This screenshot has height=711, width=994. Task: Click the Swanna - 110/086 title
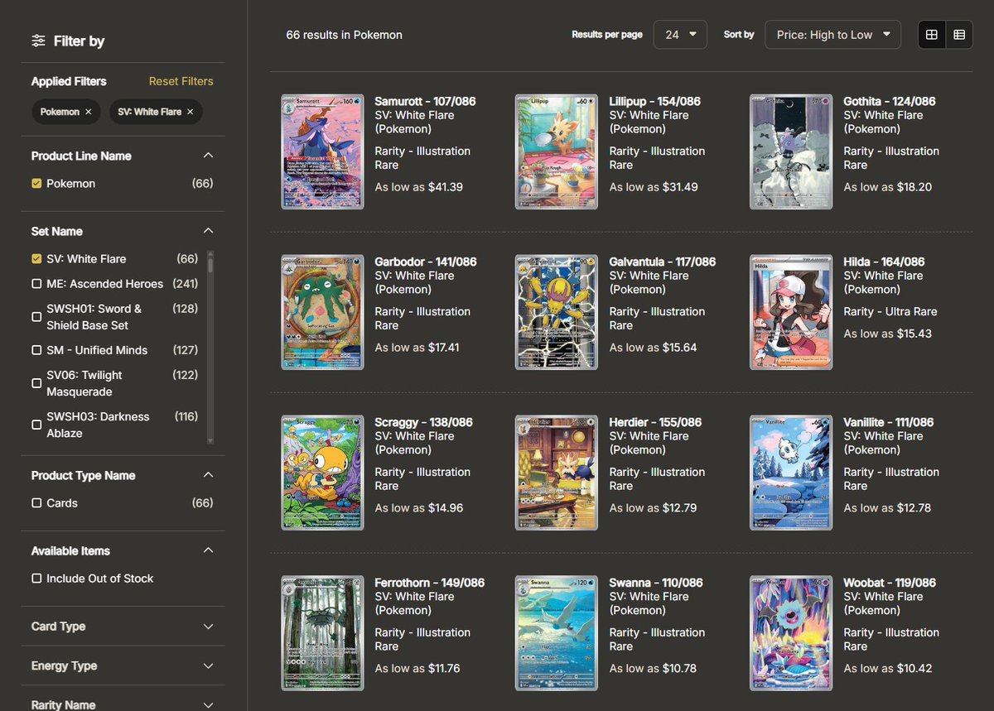[656, 583]
